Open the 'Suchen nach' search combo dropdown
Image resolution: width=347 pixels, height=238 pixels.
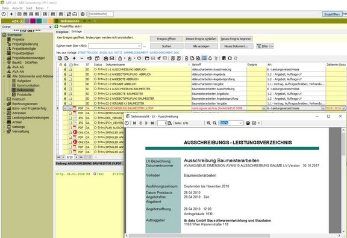[139, 46]
